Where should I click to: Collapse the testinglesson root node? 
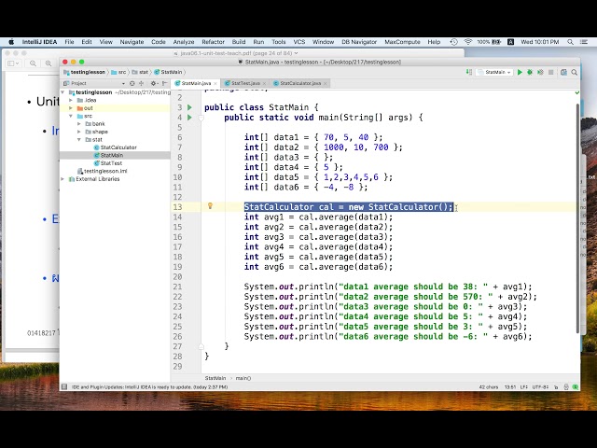pos(62,92)
